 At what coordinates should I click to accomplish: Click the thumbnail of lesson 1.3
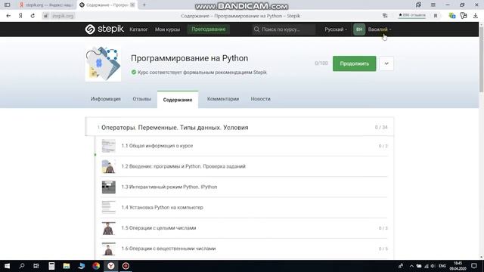pyautogui.click(x=109, y=187)
